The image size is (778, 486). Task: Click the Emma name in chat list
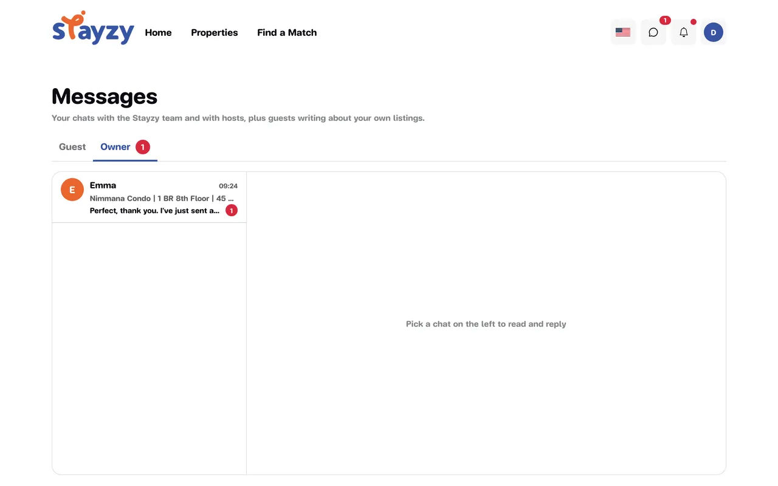point(103,185)
